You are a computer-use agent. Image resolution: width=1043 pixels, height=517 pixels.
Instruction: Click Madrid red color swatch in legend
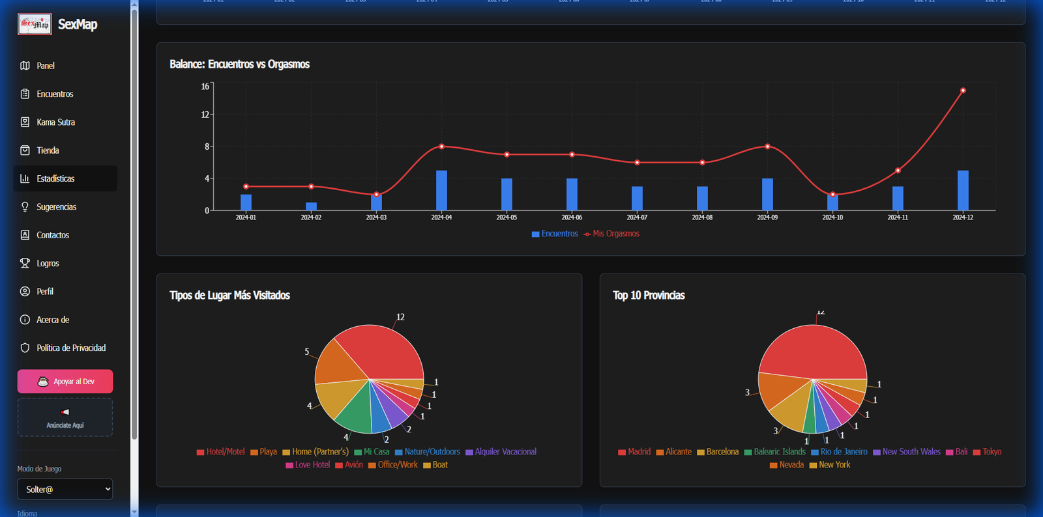point(622,452)
